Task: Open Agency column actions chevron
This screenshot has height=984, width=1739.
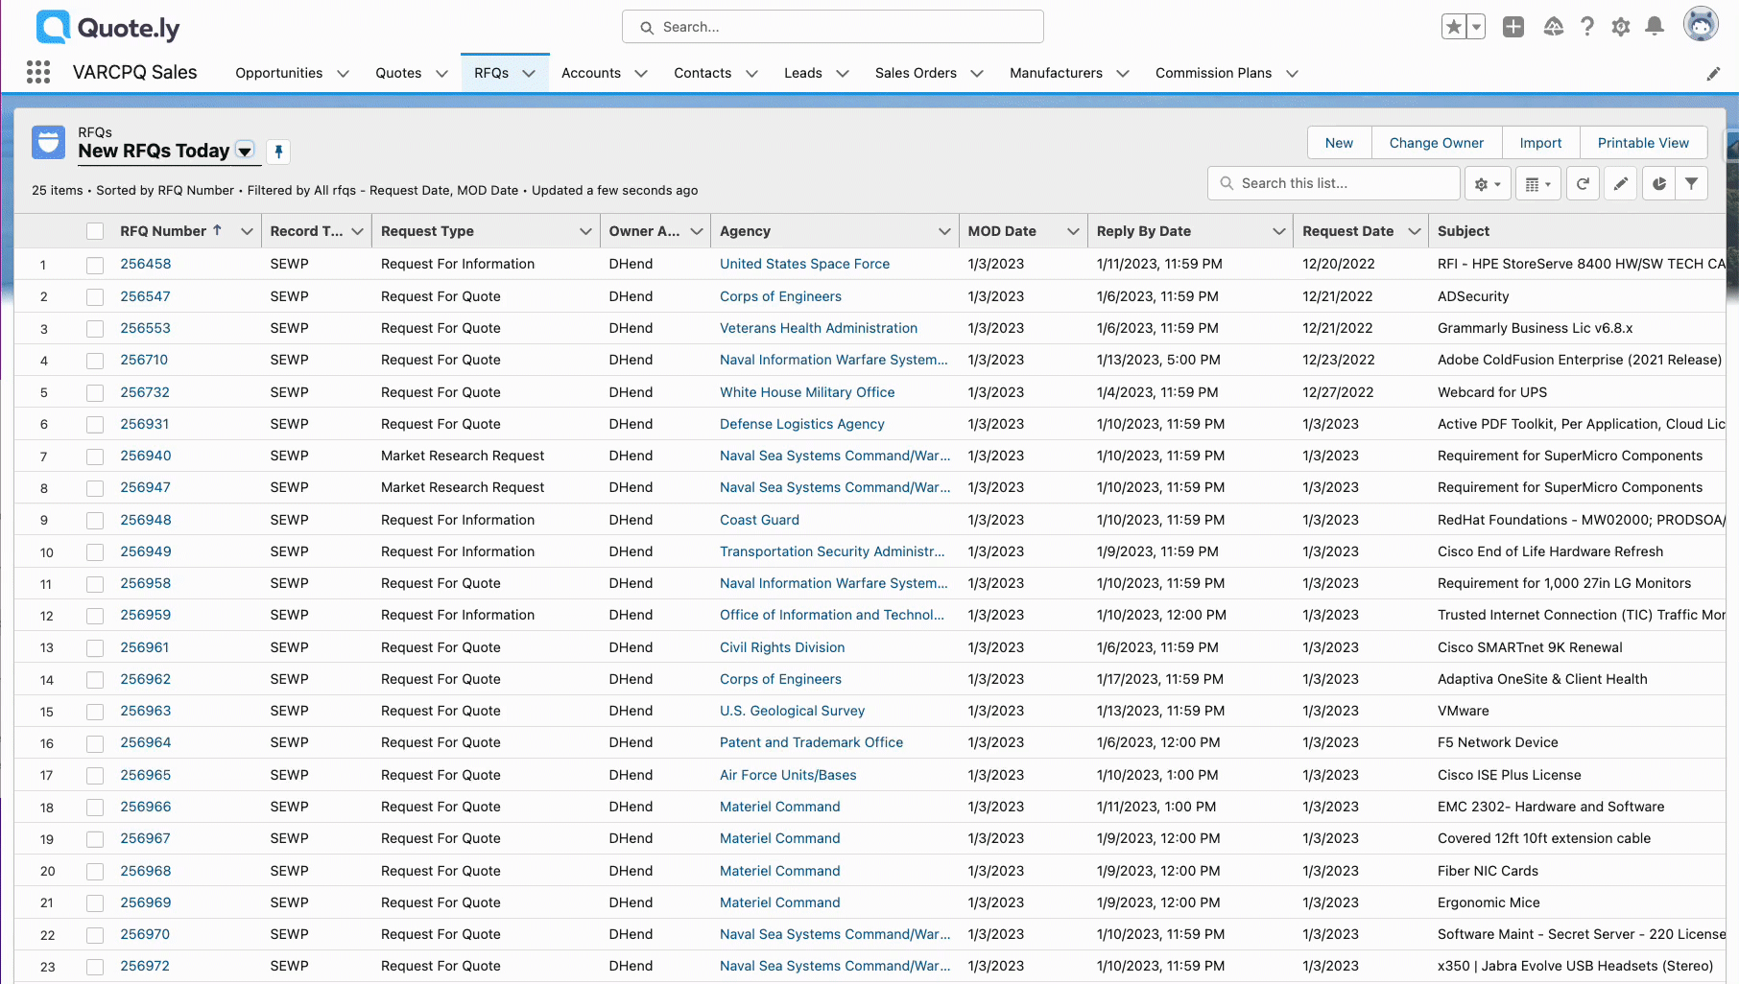Action: coord(944,231)
